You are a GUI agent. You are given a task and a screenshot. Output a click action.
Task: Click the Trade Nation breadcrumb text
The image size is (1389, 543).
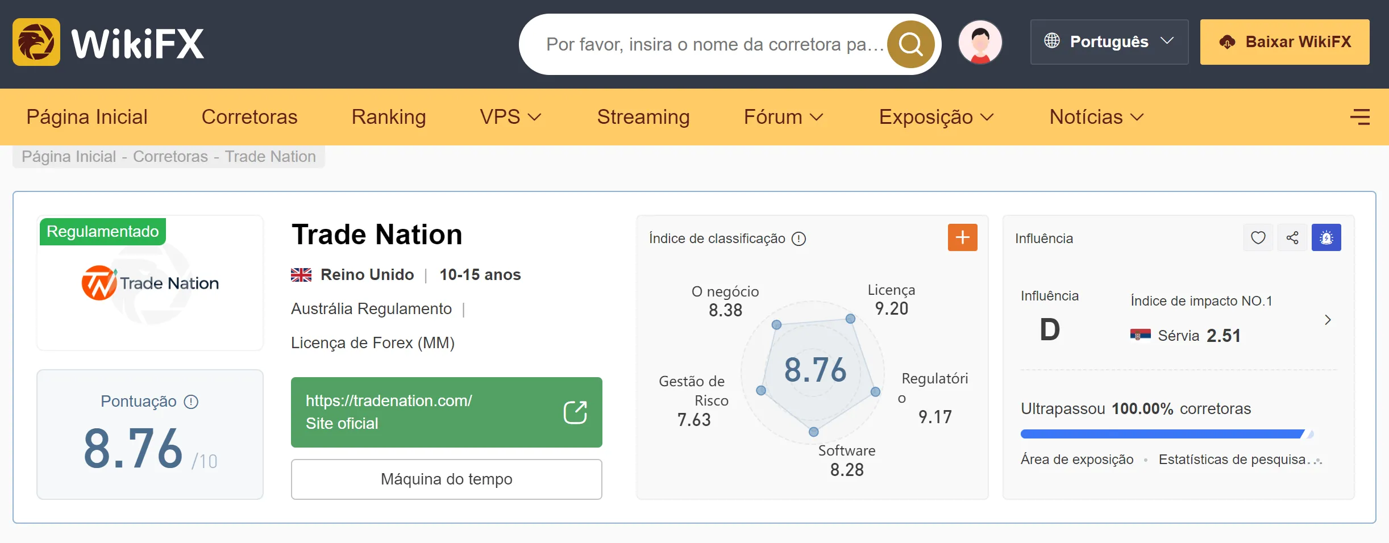[x=271, y=157]
